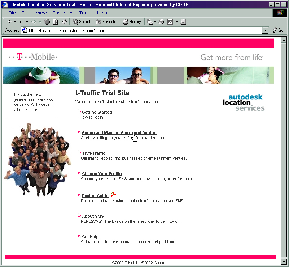Open the Help menu

102,13
